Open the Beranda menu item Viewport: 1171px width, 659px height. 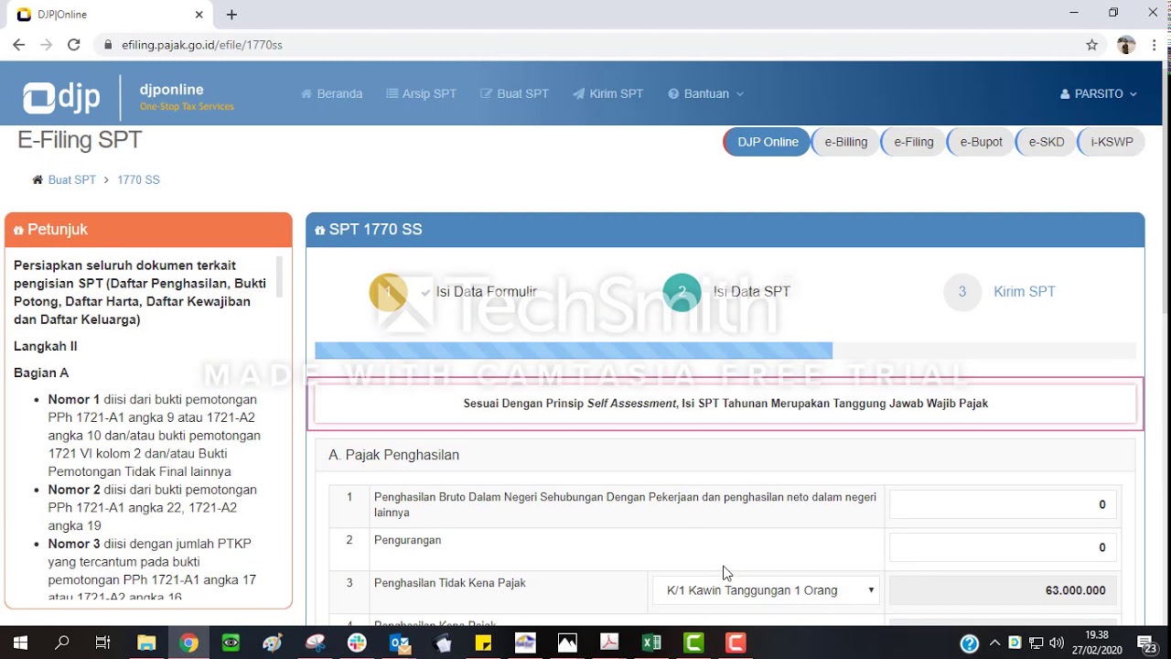click(x=331, y=93)
